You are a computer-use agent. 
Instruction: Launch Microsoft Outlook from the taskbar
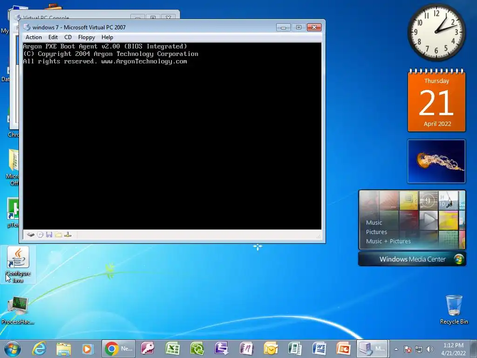pyautogui.click(x=271, y=349)
